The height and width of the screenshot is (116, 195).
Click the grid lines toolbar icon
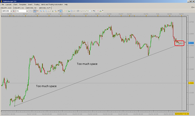click(78, 11)
